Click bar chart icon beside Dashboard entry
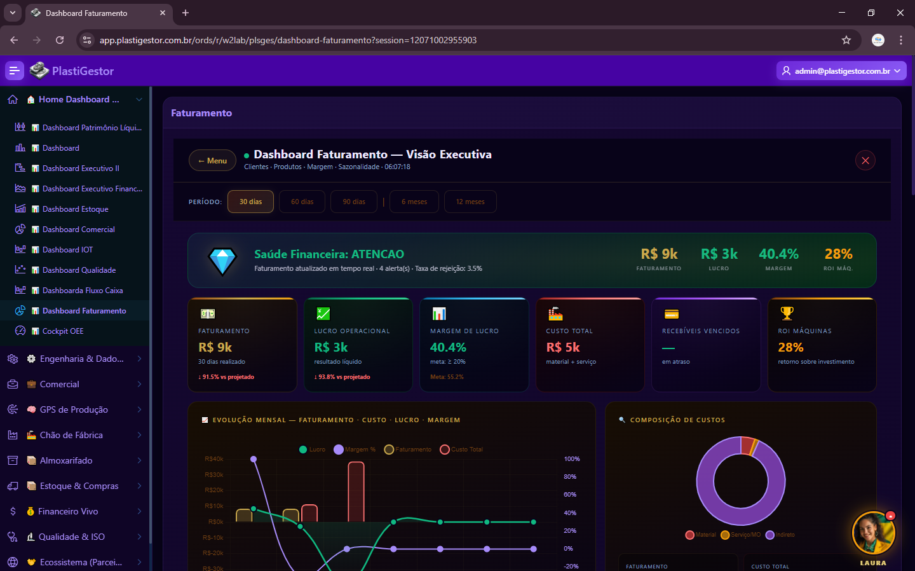Image resolution: width=915 pixels, height=571 pixels. pos(20,148)
